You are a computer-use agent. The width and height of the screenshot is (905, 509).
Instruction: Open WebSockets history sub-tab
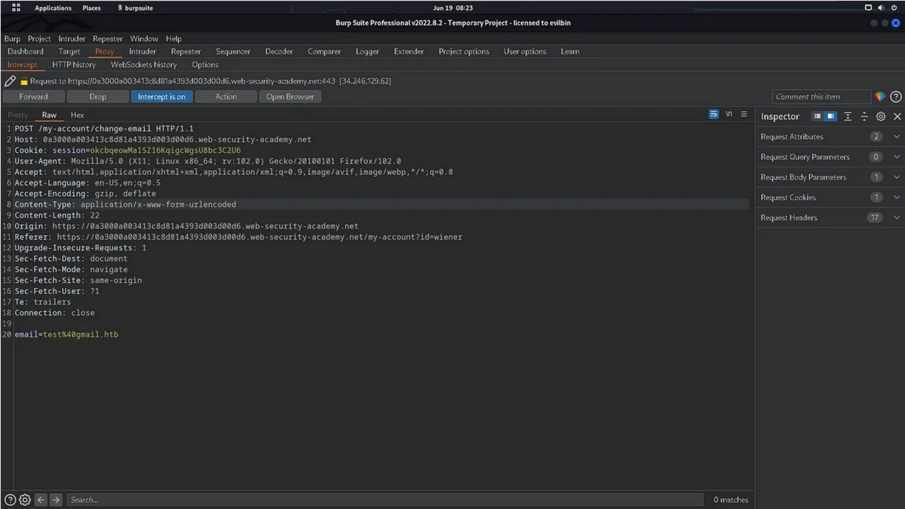click(144, 65)
